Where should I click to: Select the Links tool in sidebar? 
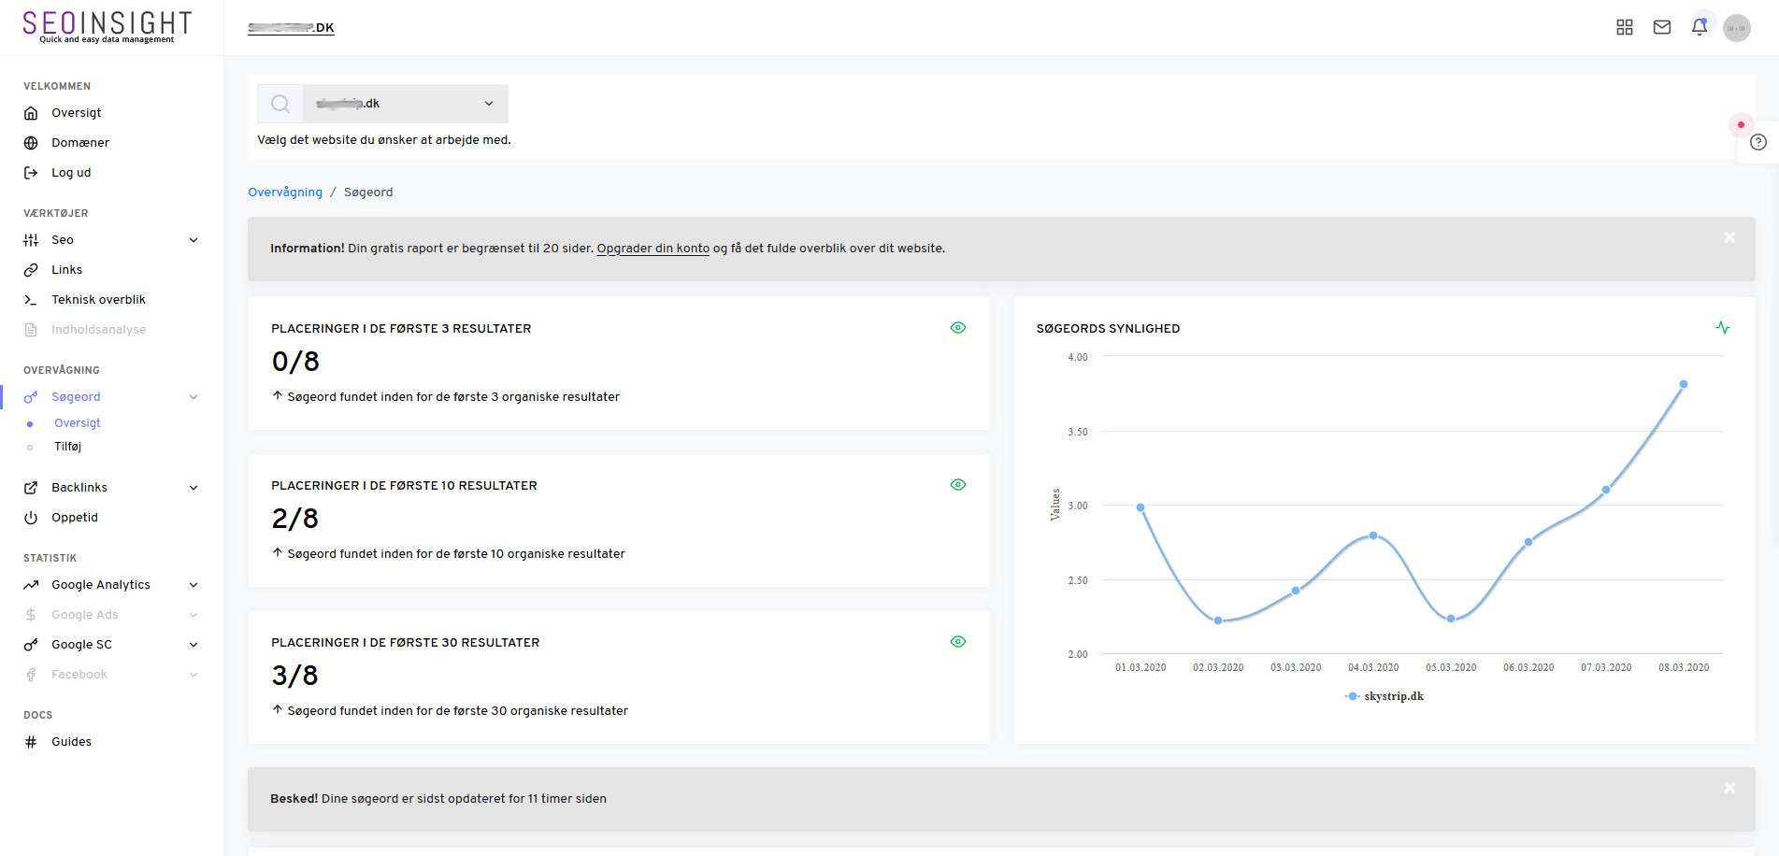coord(65,269)
